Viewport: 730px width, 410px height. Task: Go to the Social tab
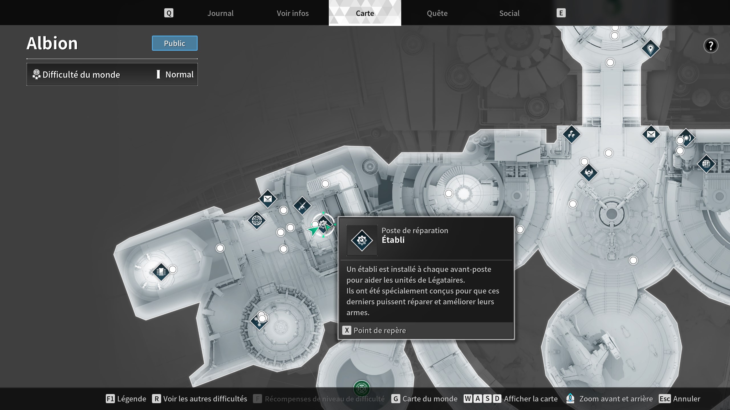tap(509, 13)
